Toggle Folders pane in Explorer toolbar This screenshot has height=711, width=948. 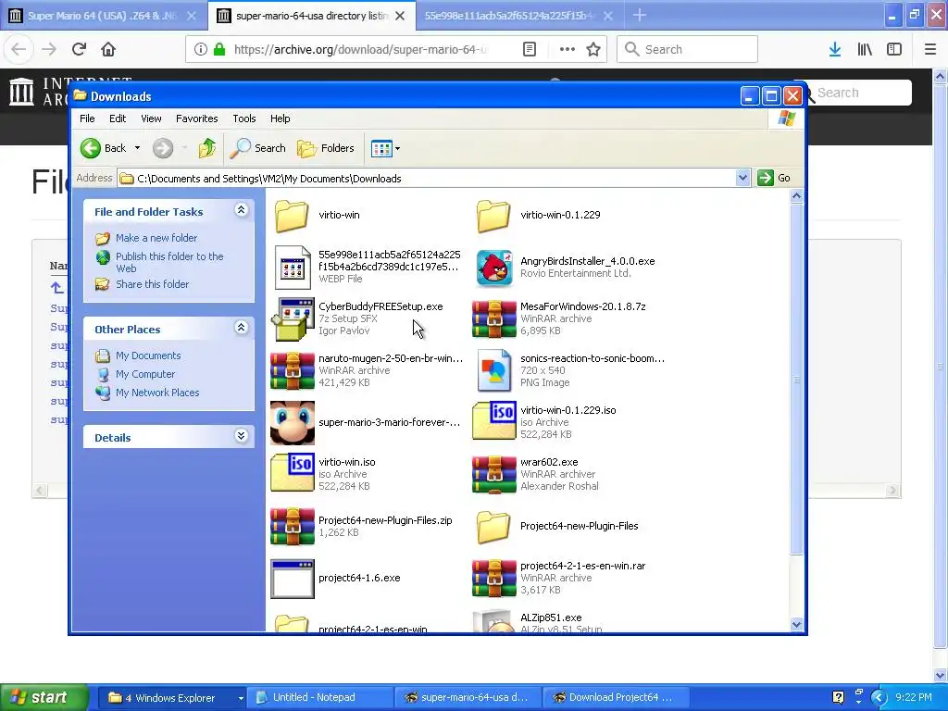point(326,148)
